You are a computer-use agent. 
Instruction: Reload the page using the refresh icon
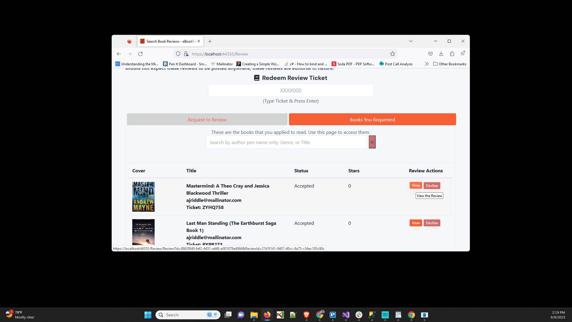point(140,54)
